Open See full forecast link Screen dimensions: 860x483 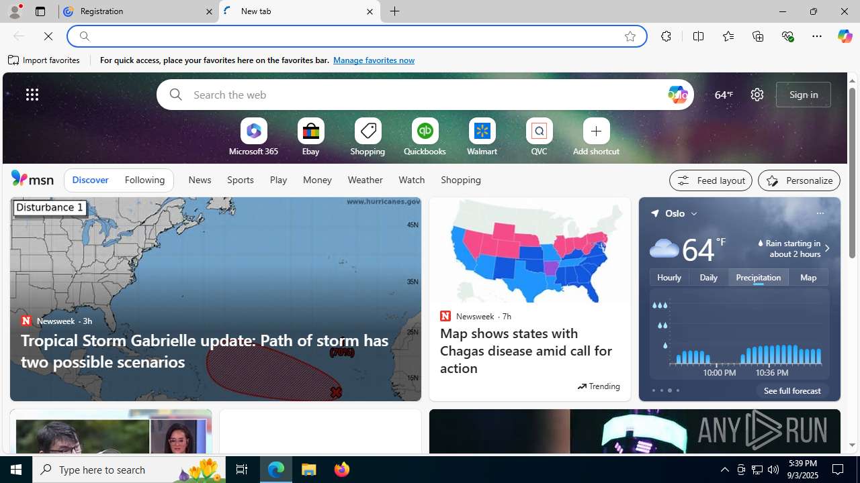[x=792, y=390]
